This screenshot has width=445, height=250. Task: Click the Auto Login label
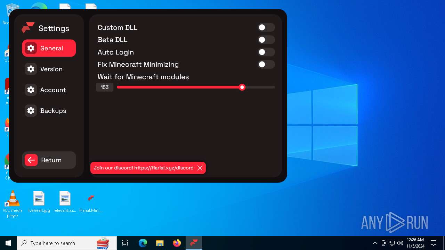116,52
